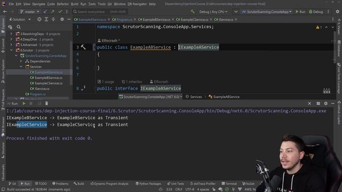
Task: Click the back navigation arrow
Action: tap(5, 12)
